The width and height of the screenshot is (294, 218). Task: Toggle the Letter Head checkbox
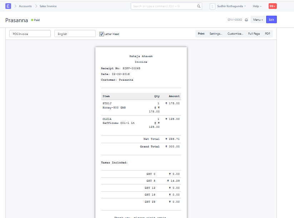point(101,34)
